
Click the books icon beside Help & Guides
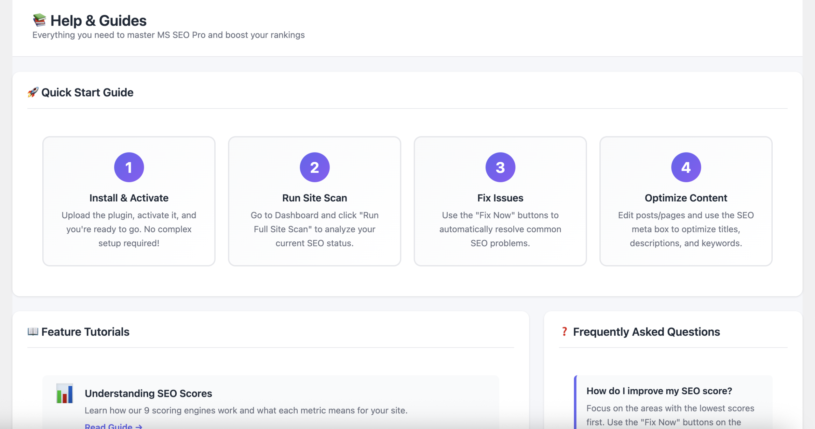point(39,20)
